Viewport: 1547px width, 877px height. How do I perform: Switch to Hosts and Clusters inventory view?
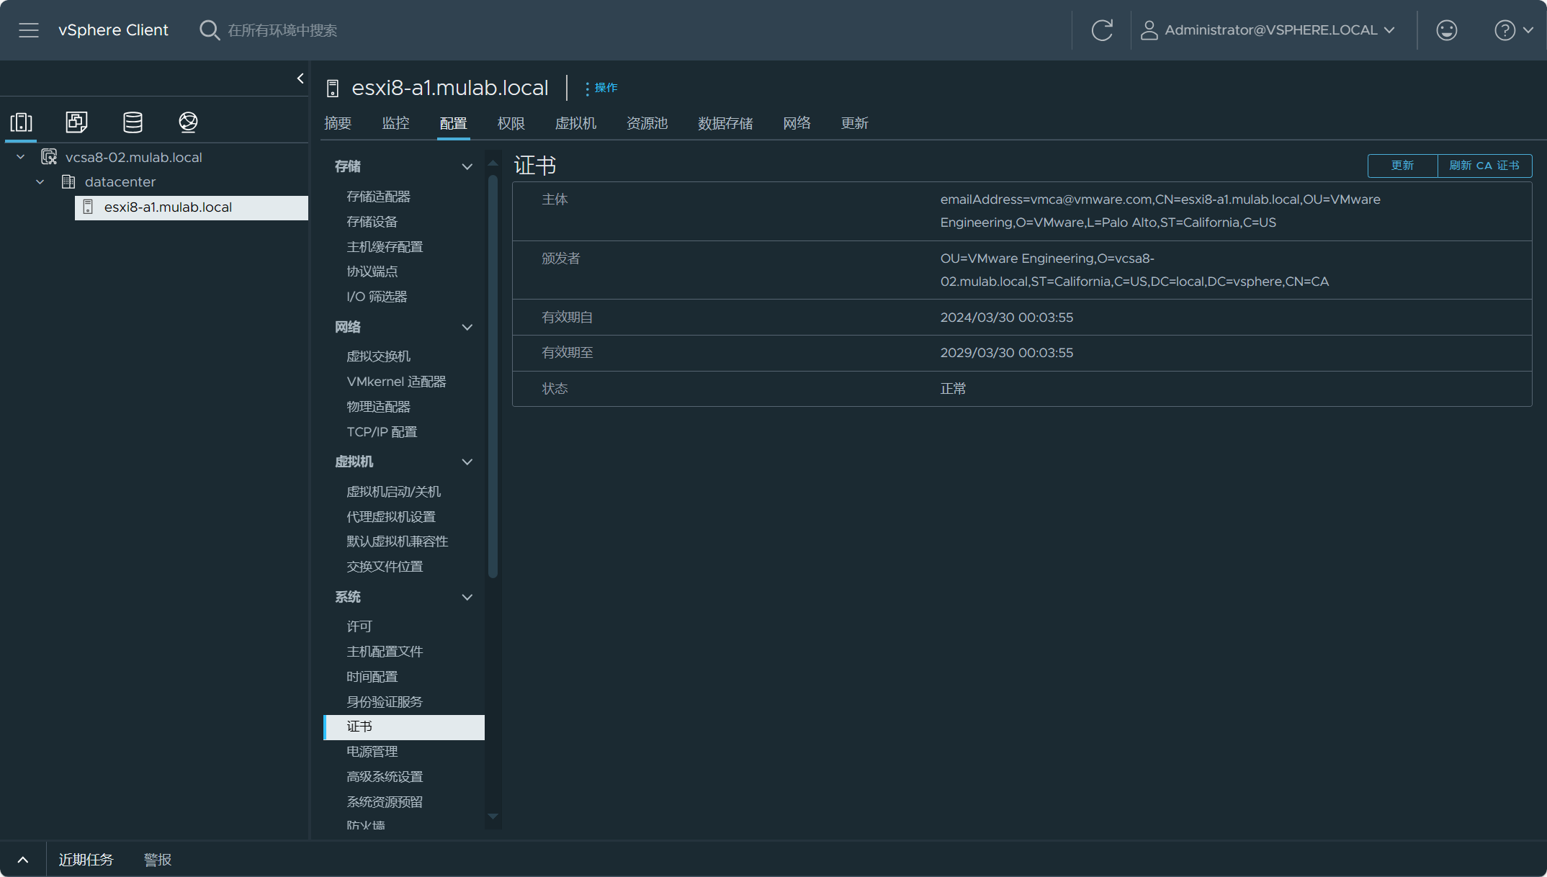(22, 122)
